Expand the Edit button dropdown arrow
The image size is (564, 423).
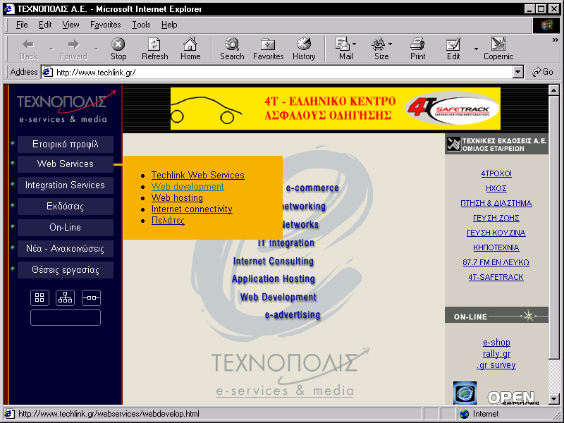[476, 49]
